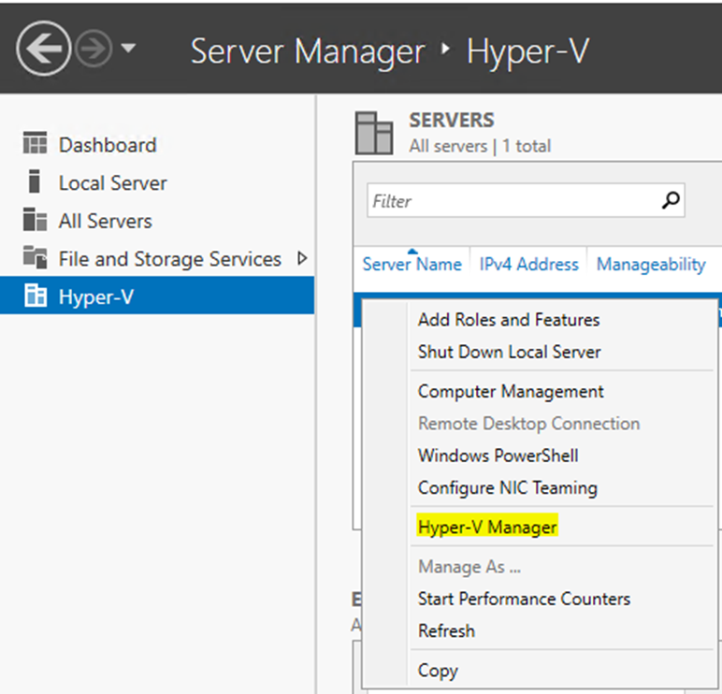The image size is (722, 694).
Task: Click Hyper-V in the title breadcrumb
Action: (527, 51)
